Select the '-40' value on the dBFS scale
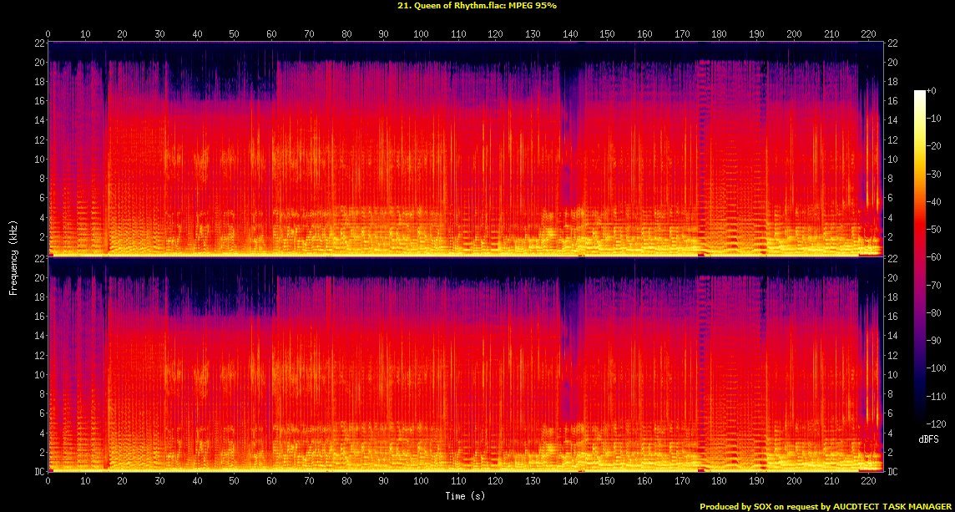Screen dimensions: 955x512 pos(932,202)
